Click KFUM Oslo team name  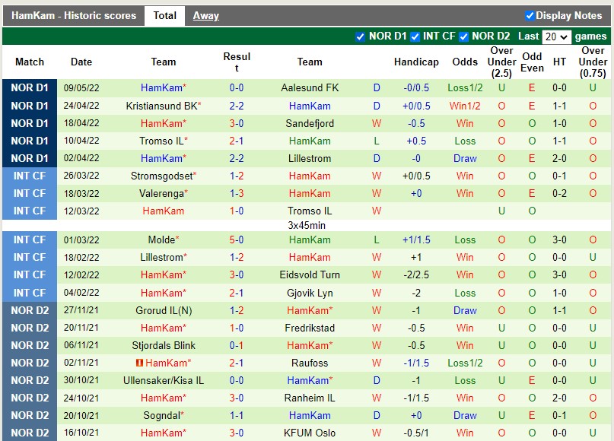pos(310,433)
